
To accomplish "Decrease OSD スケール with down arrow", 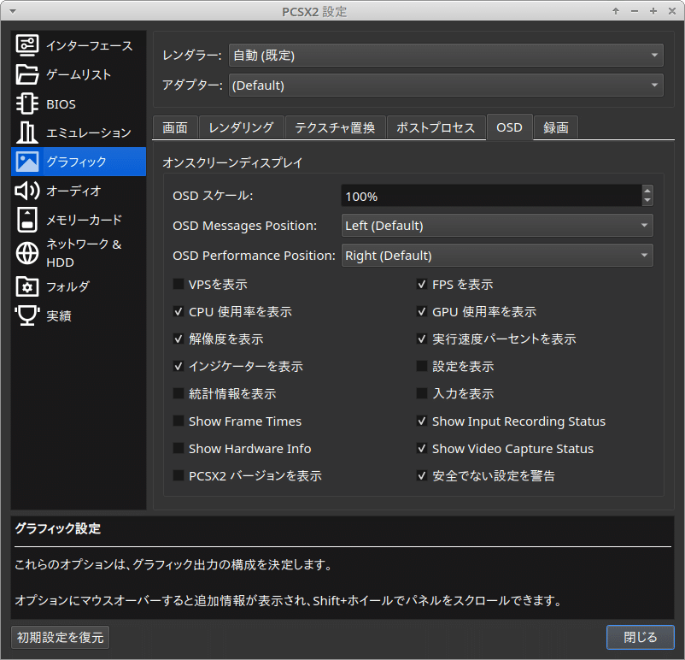I will point(647,200).
